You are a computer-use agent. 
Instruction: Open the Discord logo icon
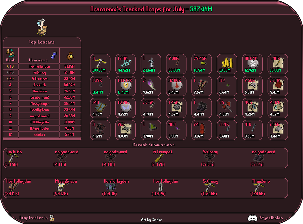tap(252, 218)
